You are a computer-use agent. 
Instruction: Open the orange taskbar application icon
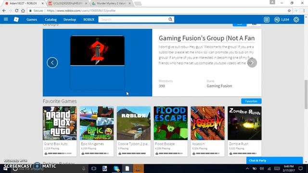tap(138, 169)
